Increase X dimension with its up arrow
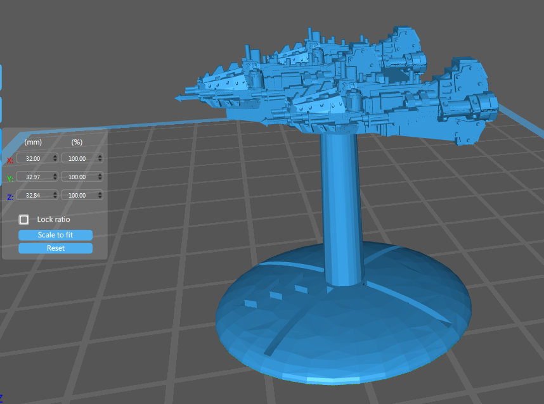544x404 pixels. click(x=55, y=156)
